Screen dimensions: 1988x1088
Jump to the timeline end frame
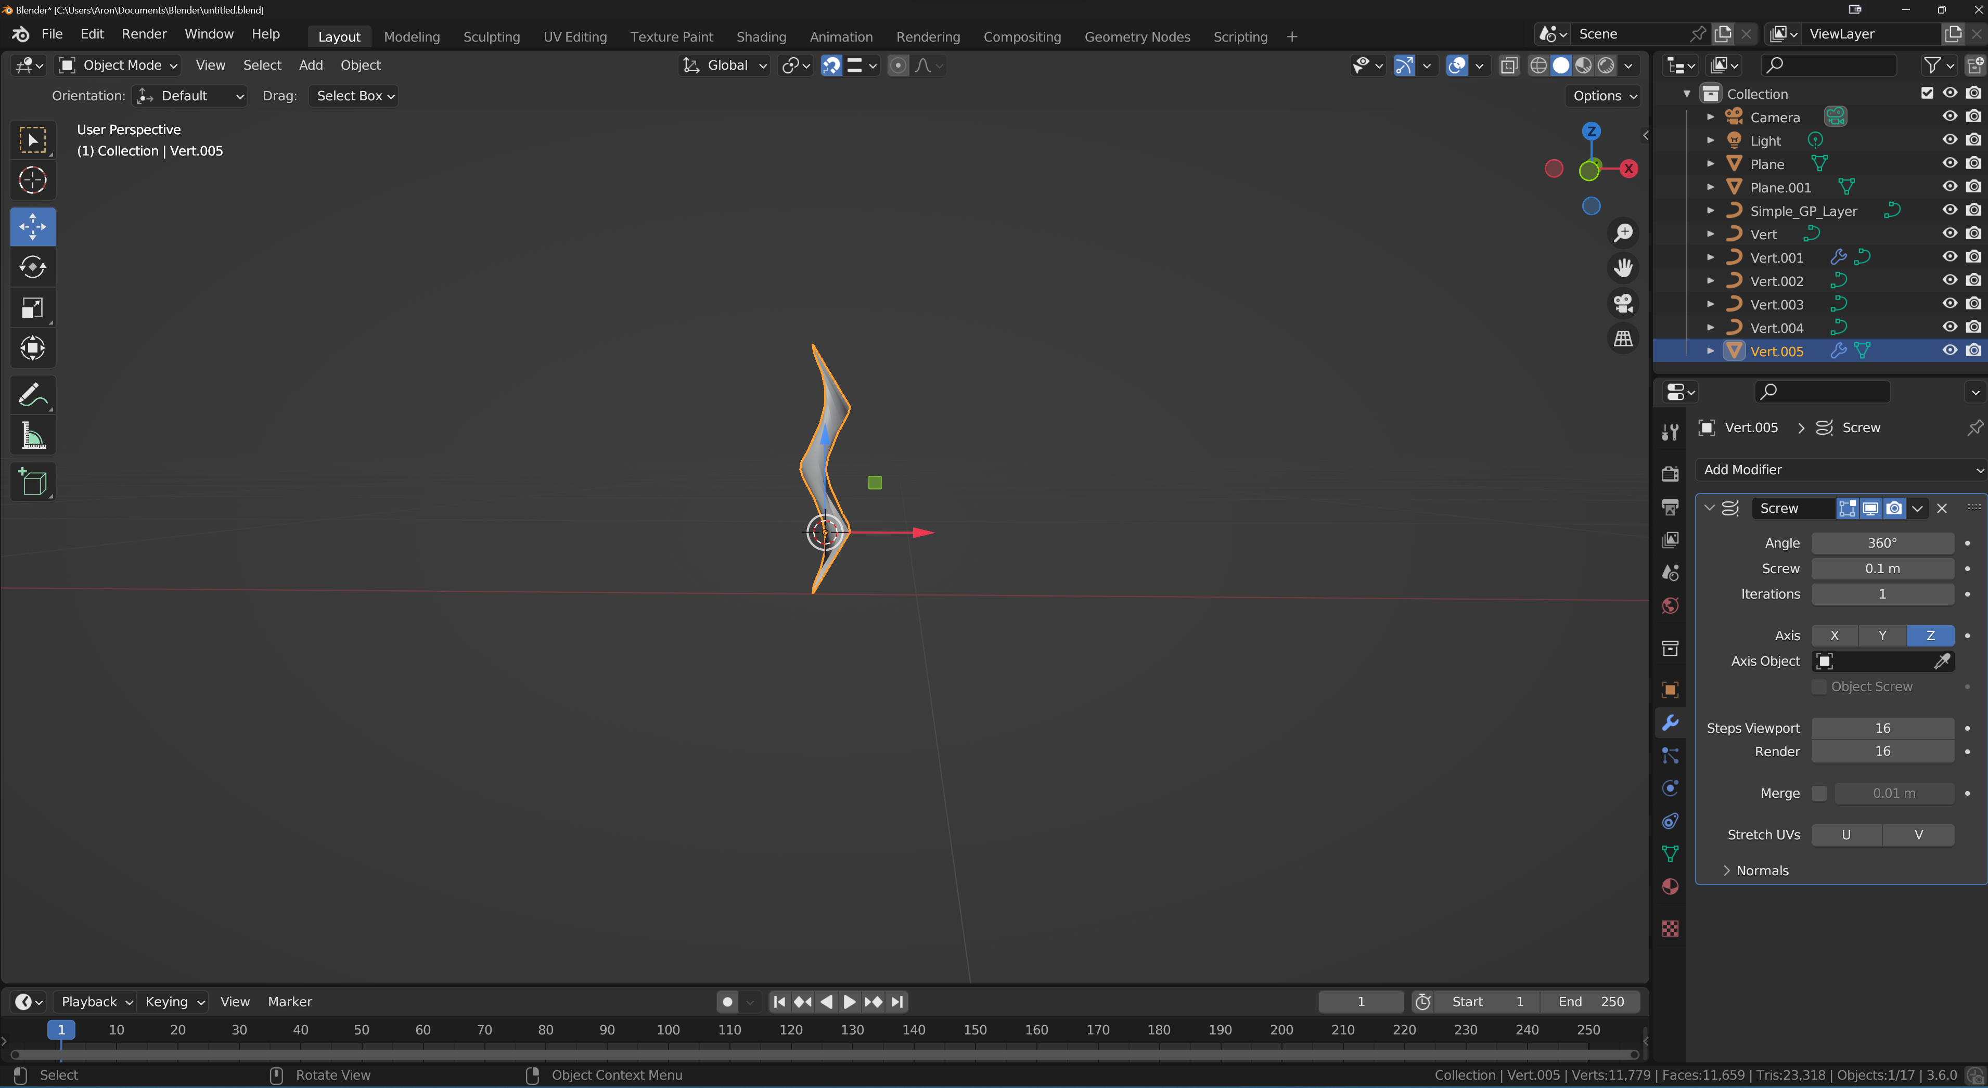point(897,1002)
